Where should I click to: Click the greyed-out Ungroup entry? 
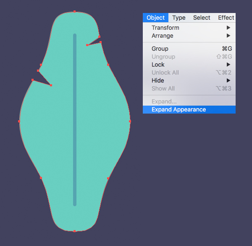pos(163,57)
